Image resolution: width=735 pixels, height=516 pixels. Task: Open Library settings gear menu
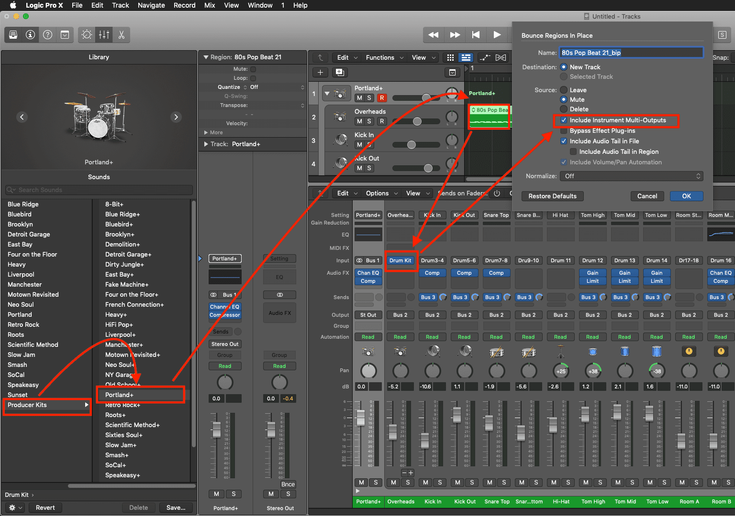pos(16,508)
